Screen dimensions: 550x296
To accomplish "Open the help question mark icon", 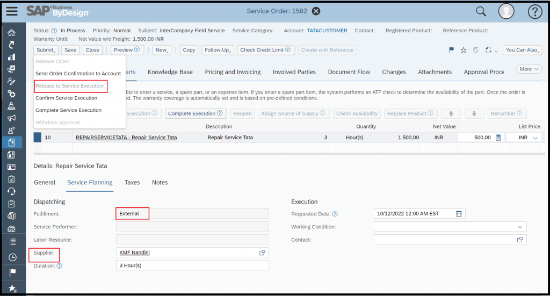I will pos(535,12).
